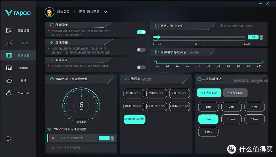Click the 回报率 icon
This screenshot has width=276, height=157.
127,79
